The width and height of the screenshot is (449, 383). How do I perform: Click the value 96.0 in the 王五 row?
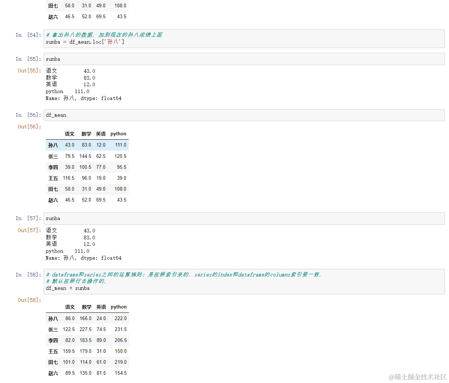pos(87,178)
